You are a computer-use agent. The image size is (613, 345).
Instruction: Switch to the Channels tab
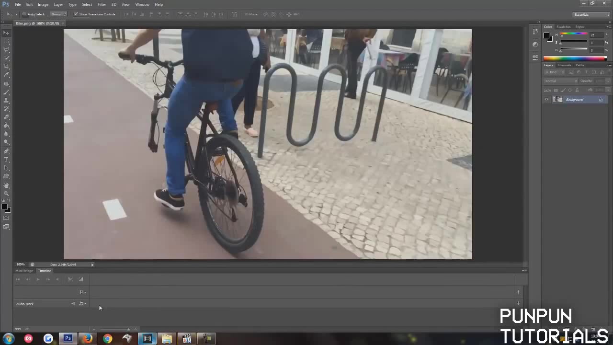[564, 65]
